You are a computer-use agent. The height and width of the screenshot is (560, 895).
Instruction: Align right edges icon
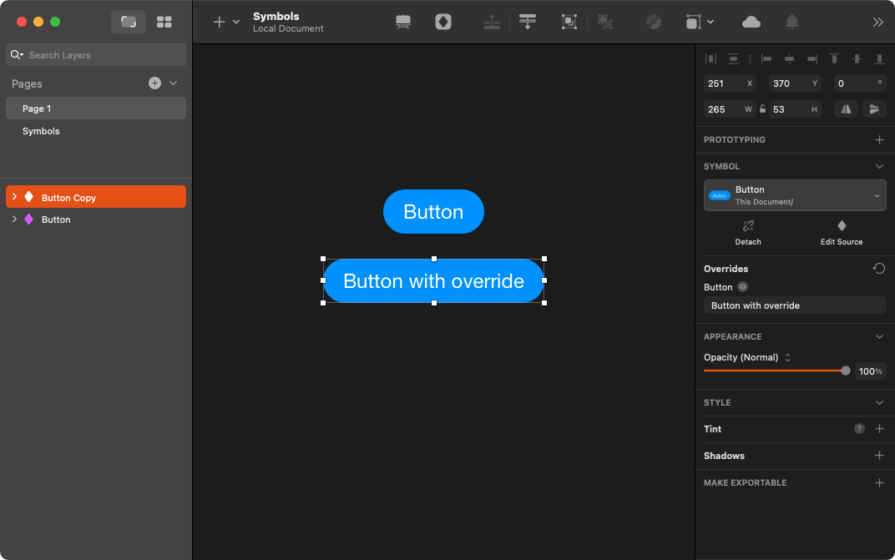pyautogui.click(x=812, y=58)
